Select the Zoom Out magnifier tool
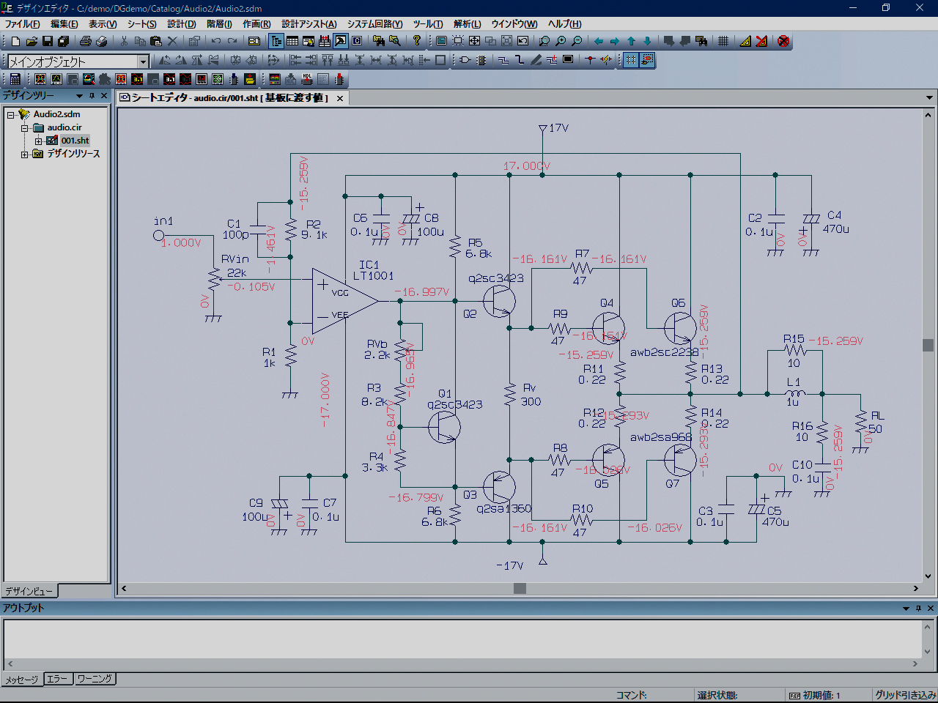The height and width of the screenshot is (703, 938). tap(579, 42)
